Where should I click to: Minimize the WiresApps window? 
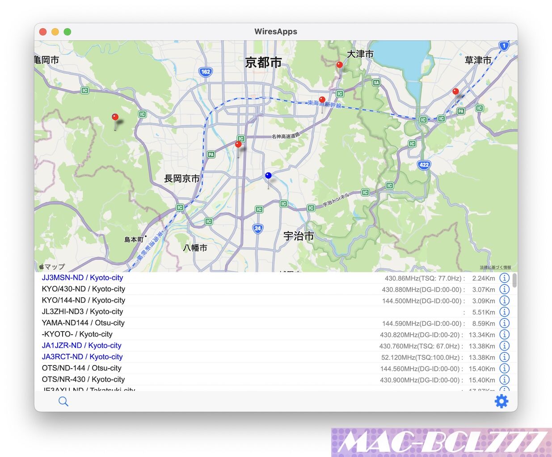point(55,32)
